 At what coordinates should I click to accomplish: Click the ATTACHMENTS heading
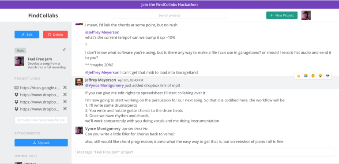(x=27, y=133)
